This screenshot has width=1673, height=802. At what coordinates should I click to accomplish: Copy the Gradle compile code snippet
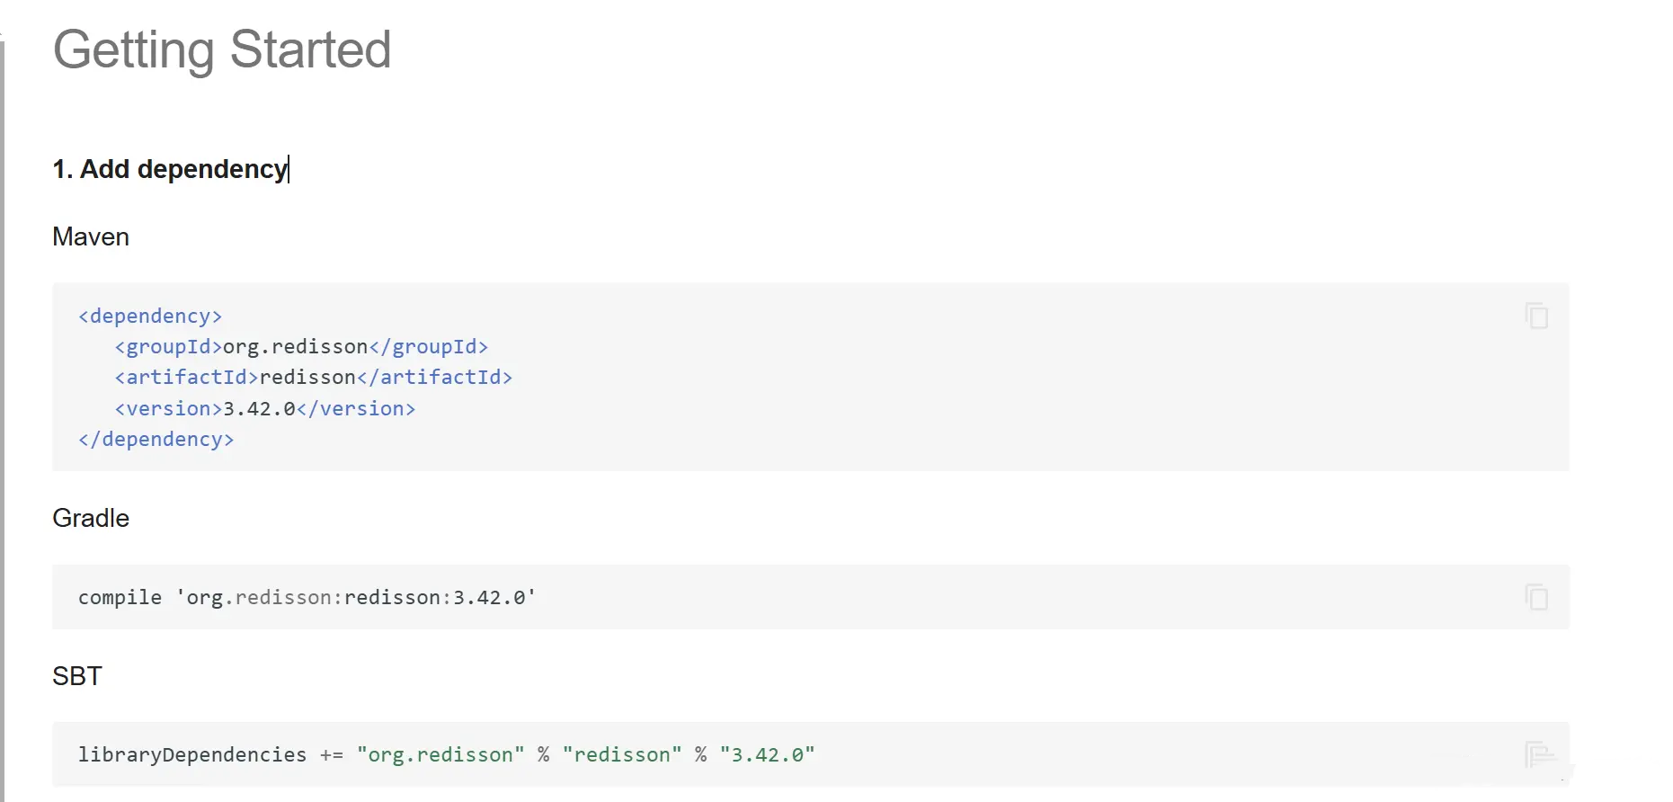pyautogui.click(x=1536, y=597)
